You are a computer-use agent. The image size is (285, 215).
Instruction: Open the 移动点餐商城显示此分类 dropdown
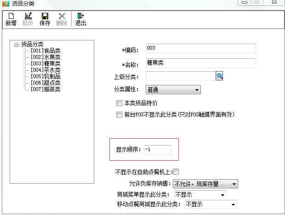(211, 204)
